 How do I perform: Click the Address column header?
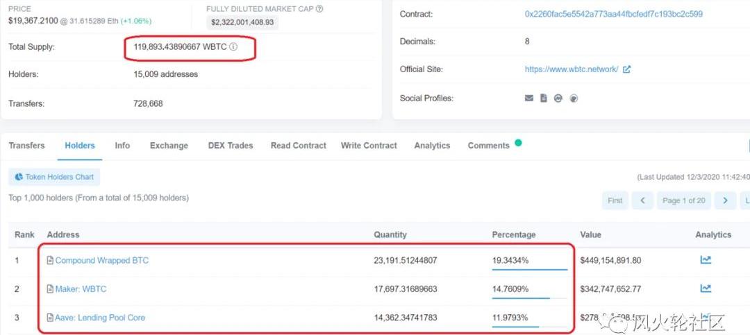click(63, 234)
